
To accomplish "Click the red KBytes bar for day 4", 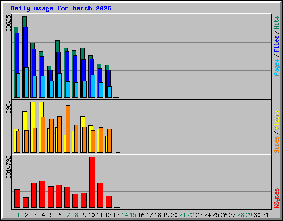I will tap(42, 194).
